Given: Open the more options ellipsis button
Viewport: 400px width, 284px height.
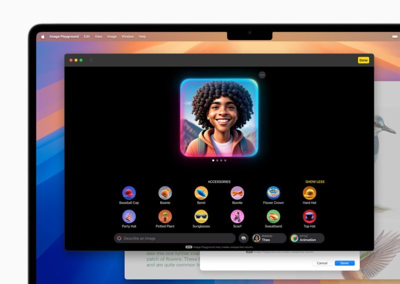Looking at the screenshot, I should click(262, 75).
